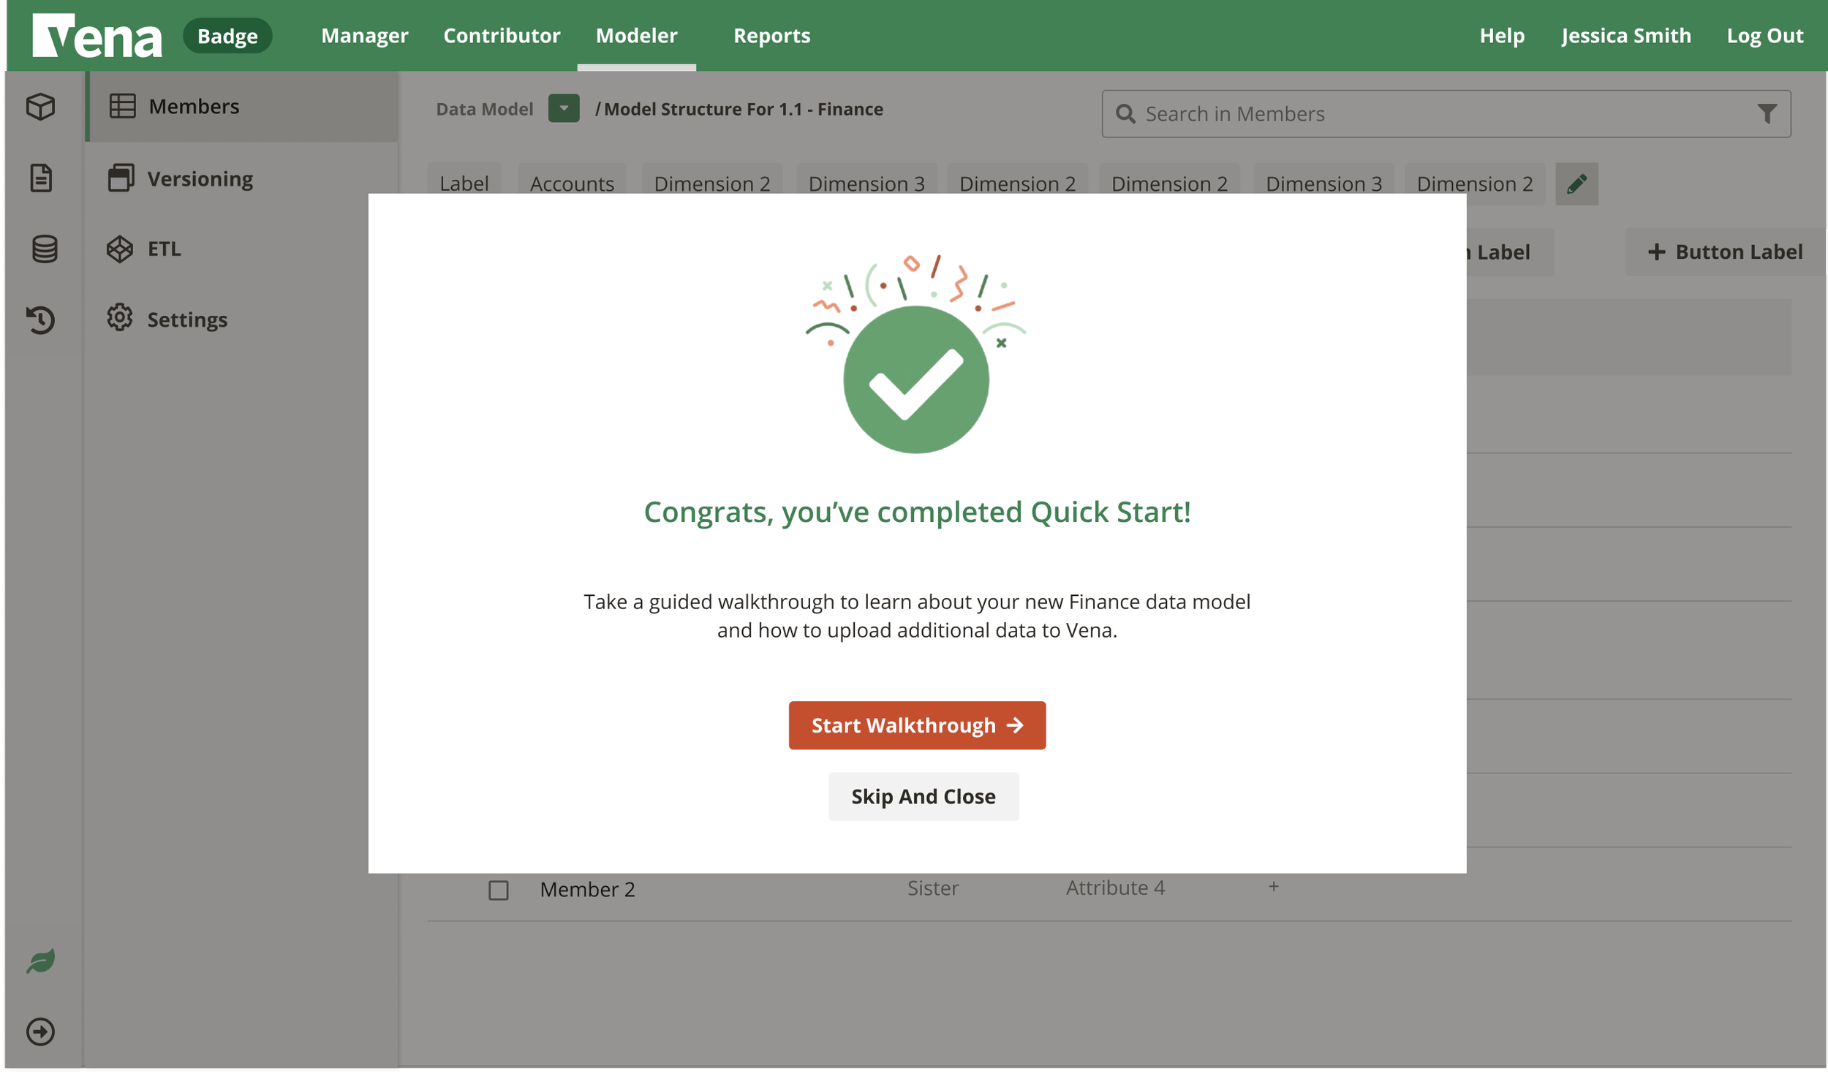Open the Help link in the top bar
1828x1074 pixels.
(x=1502, y=35)
